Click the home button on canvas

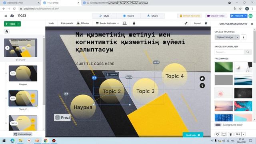202,78
